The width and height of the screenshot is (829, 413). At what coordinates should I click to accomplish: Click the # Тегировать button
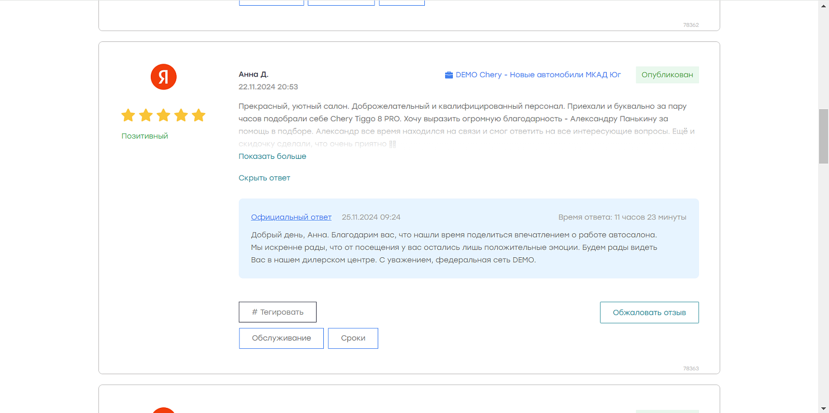point(278,312)
